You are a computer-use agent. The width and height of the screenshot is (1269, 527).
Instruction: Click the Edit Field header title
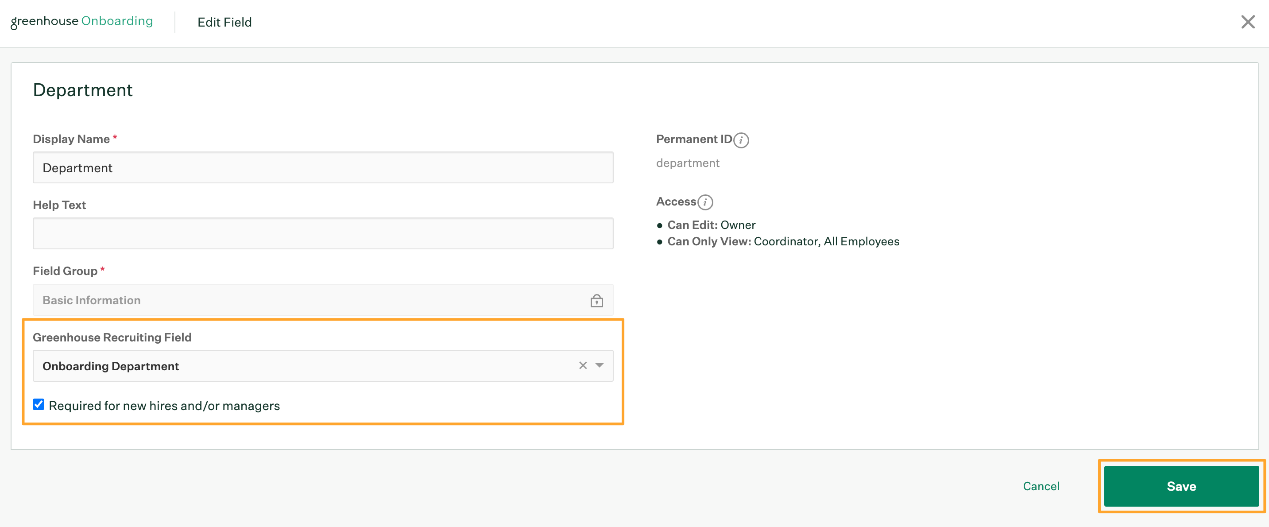pos(224,22)
